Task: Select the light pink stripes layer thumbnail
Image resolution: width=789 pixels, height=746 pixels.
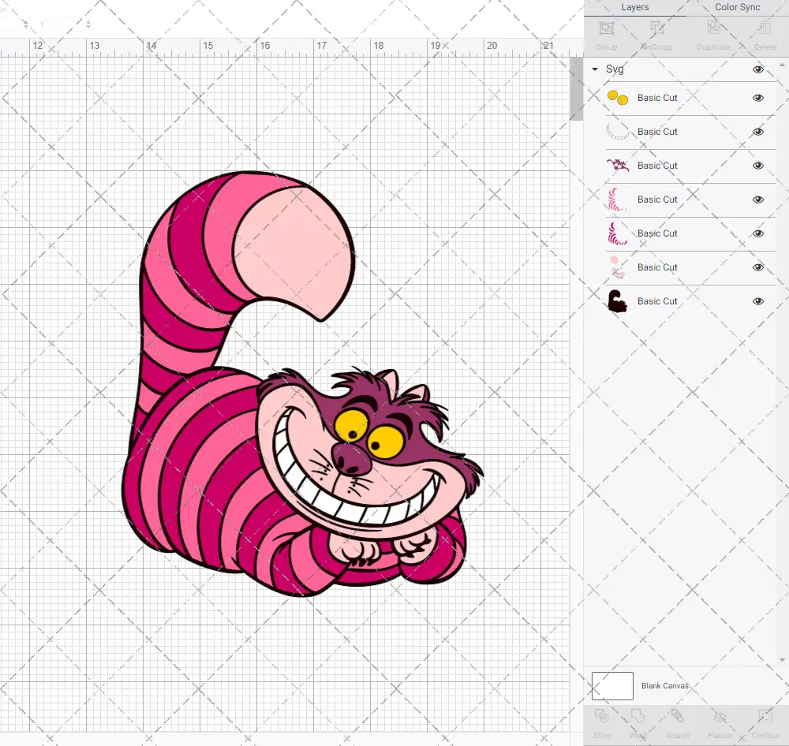Action: coord(616,200)
